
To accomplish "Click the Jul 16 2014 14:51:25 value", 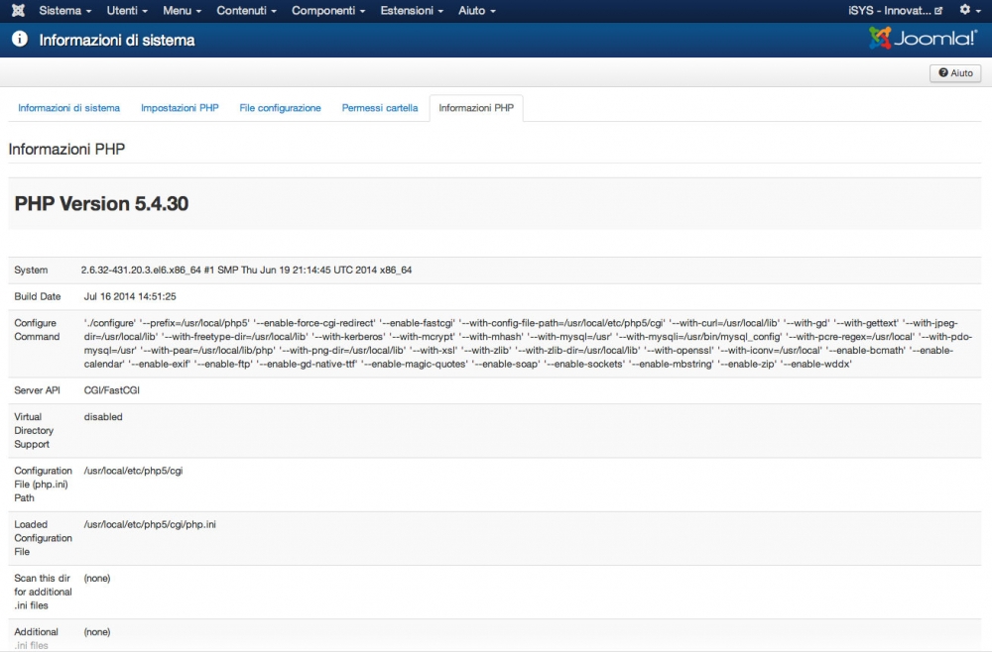I will click(130, 296).
